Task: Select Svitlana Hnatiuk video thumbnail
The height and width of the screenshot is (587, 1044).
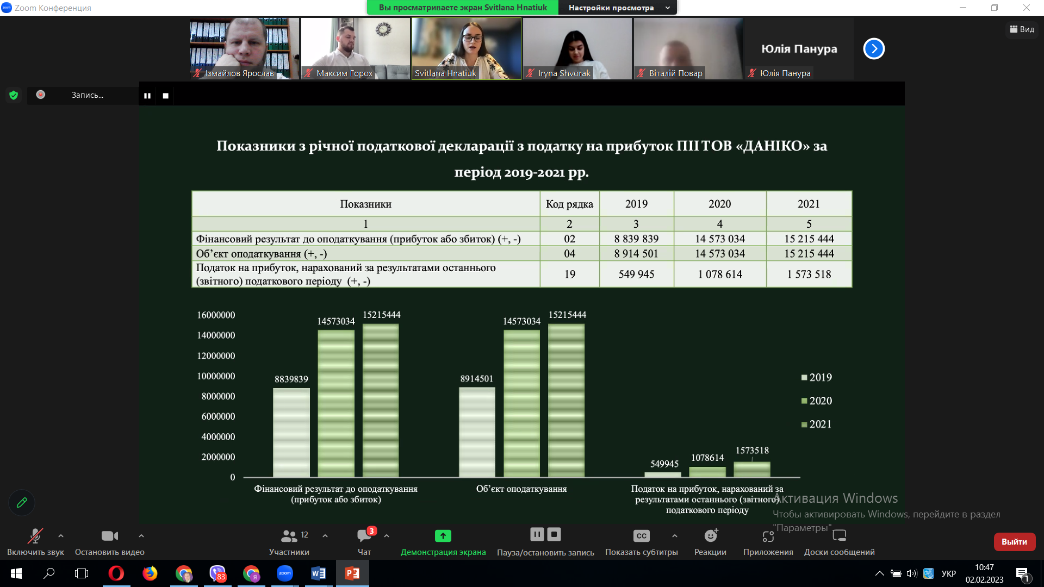Action: click(467, 49)
